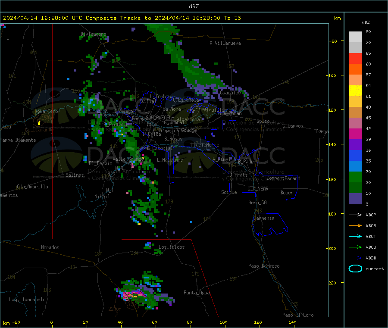The height and width of the screenshot is (328, 388).
Task: Click the Valle_Grande map label
Action: coord(128,159)
